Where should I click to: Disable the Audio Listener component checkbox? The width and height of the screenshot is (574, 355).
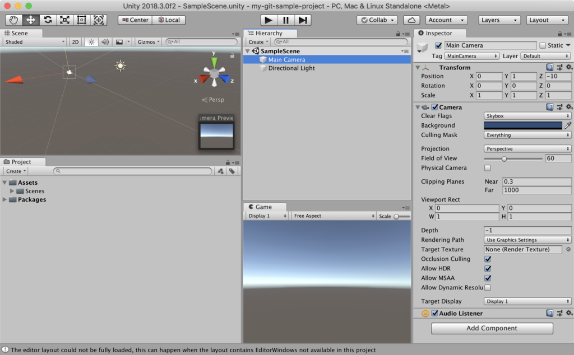[434, 314]
